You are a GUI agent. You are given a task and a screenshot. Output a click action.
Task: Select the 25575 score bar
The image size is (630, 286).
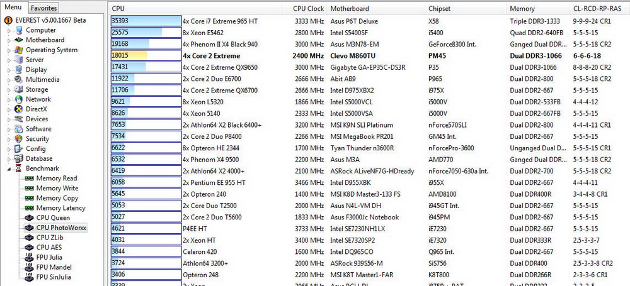click(x=146, y=33)
